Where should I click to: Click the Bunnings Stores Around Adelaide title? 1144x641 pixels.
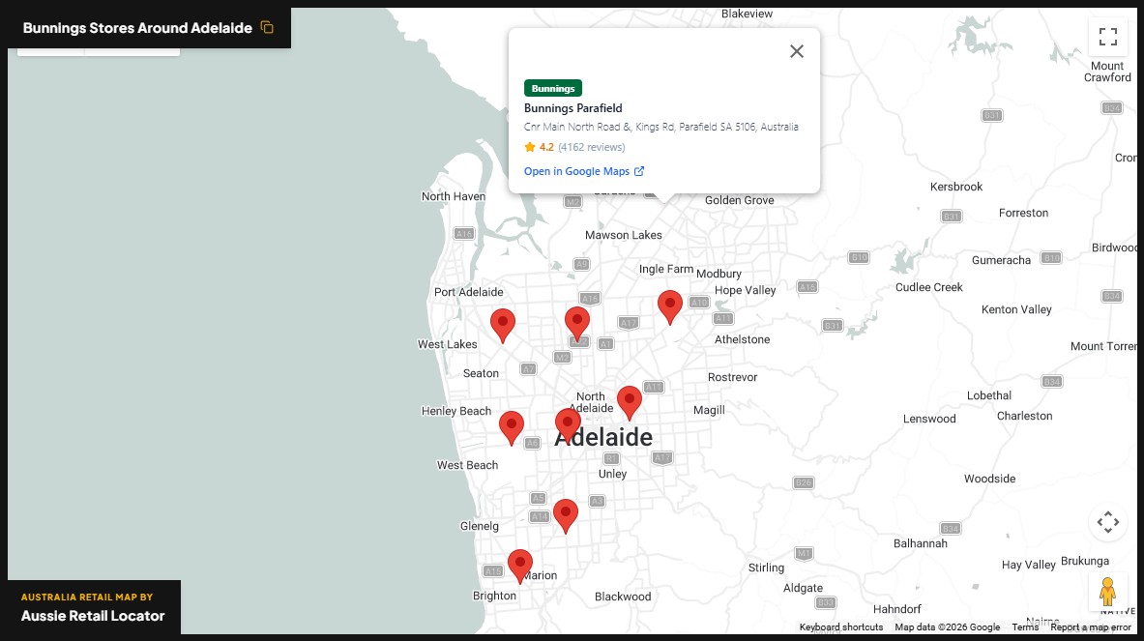137,28
